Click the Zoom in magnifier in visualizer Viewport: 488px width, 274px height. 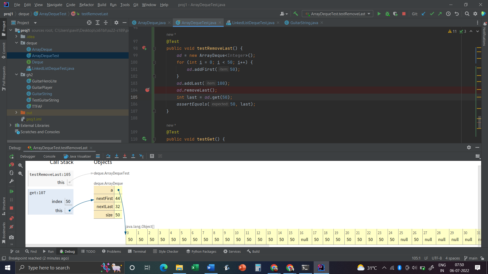21,165
